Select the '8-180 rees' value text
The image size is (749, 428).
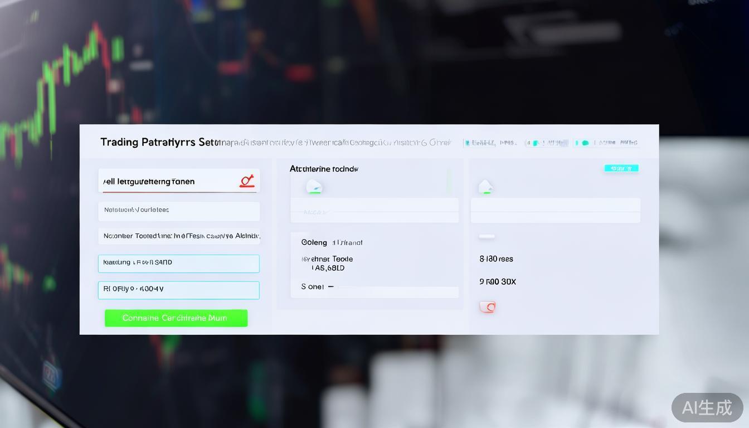tap(496, 259)
